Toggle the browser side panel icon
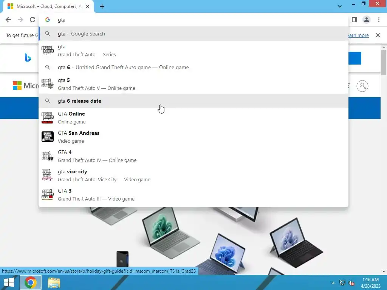 [354, 20]
